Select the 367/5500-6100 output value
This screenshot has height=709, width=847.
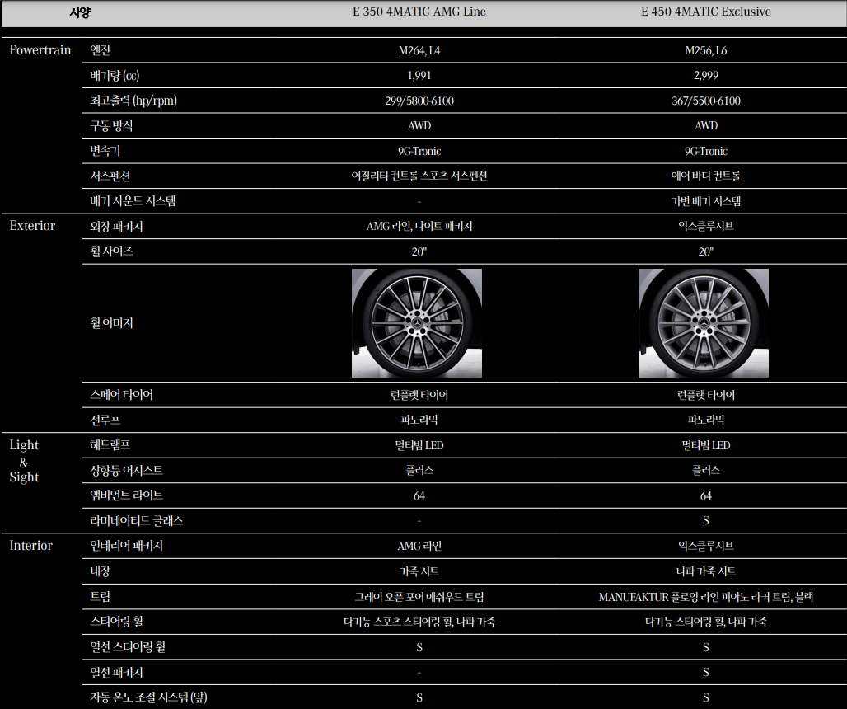[x=705, y=101]
